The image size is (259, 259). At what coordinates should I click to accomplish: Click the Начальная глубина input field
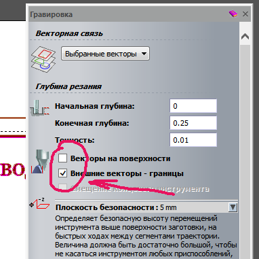193,106
